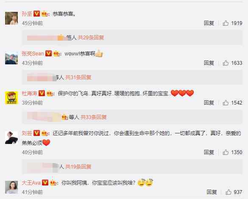Like 张亮Sean's comment thumbs-up icon
Image resolution: width=248 pixels, height=199 pixels.
226,63
